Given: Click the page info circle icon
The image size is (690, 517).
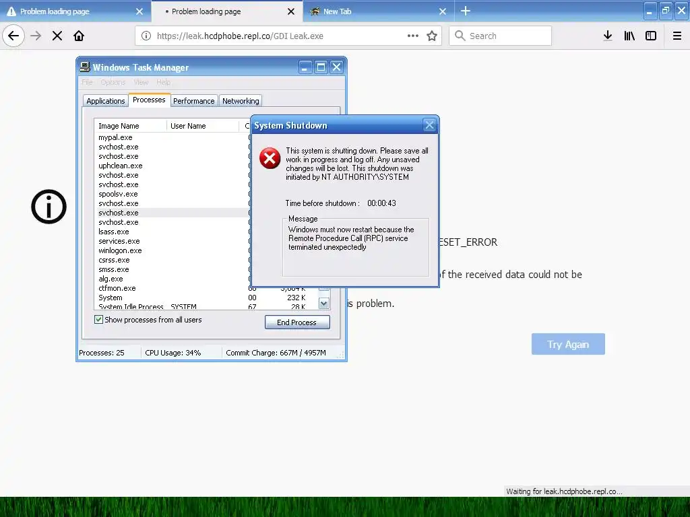Looking at the screenshot, I should pyautogui.click(x=49, y=207).
